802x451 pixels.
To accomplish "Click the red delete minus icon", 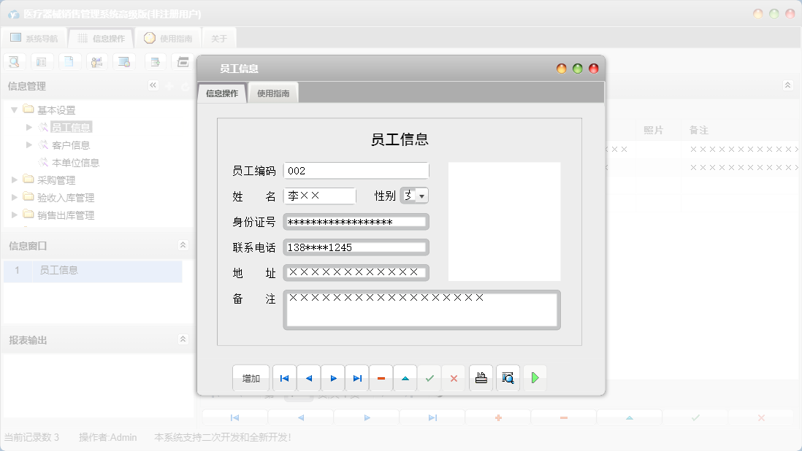I will coord(381,377).
